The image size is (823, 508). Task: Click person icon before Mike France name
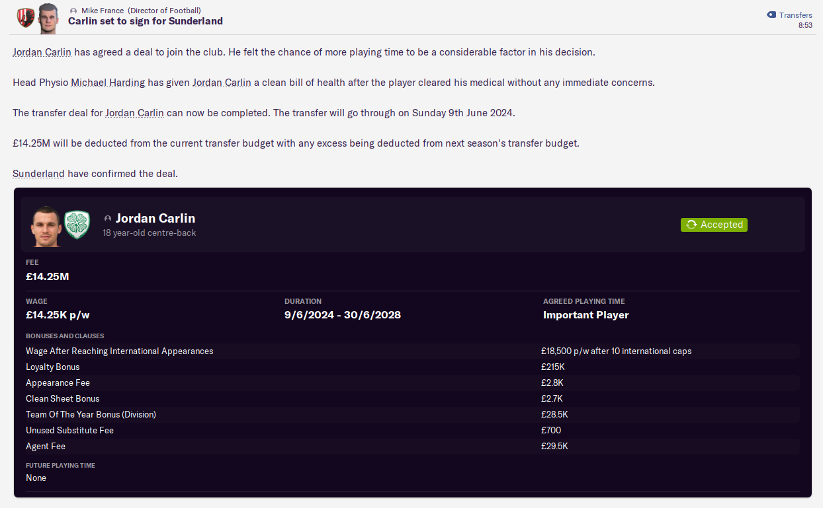coord(73,11)
